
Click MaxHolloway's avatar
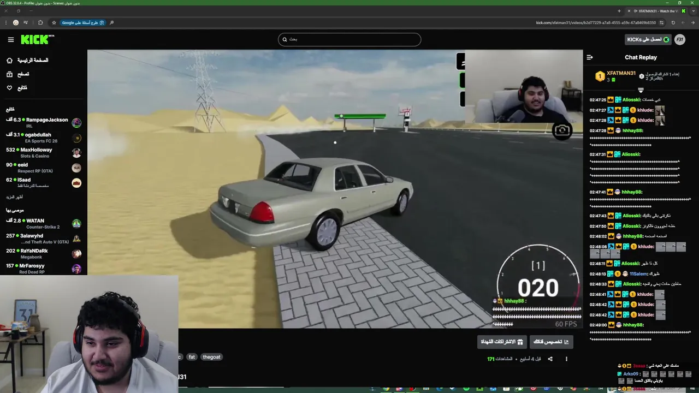point(76,153)
